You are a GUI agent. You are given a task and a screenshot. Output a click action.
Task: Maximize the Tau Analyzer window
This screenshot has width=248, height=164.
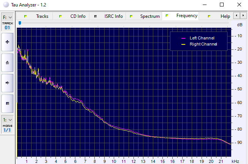click(x=222, y=5)
